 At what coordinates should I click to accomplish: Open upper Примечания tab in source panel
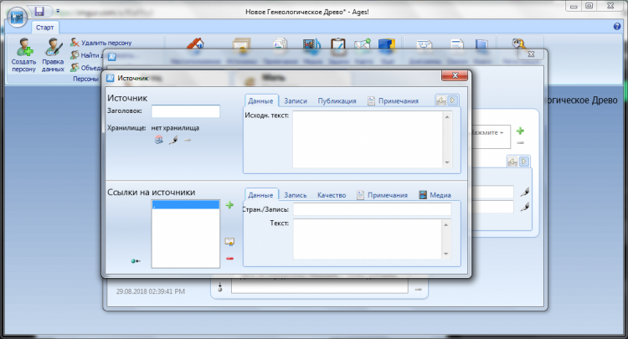pyautogui.click(x=393, y=100)
